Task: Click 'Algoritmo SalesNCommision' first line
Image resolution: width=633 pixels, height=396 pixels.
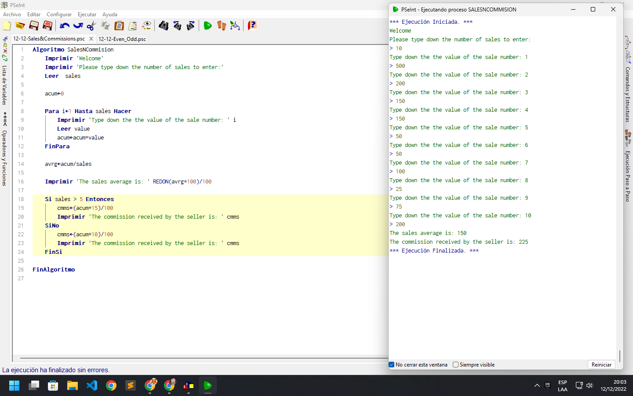Action: point(73,50)
